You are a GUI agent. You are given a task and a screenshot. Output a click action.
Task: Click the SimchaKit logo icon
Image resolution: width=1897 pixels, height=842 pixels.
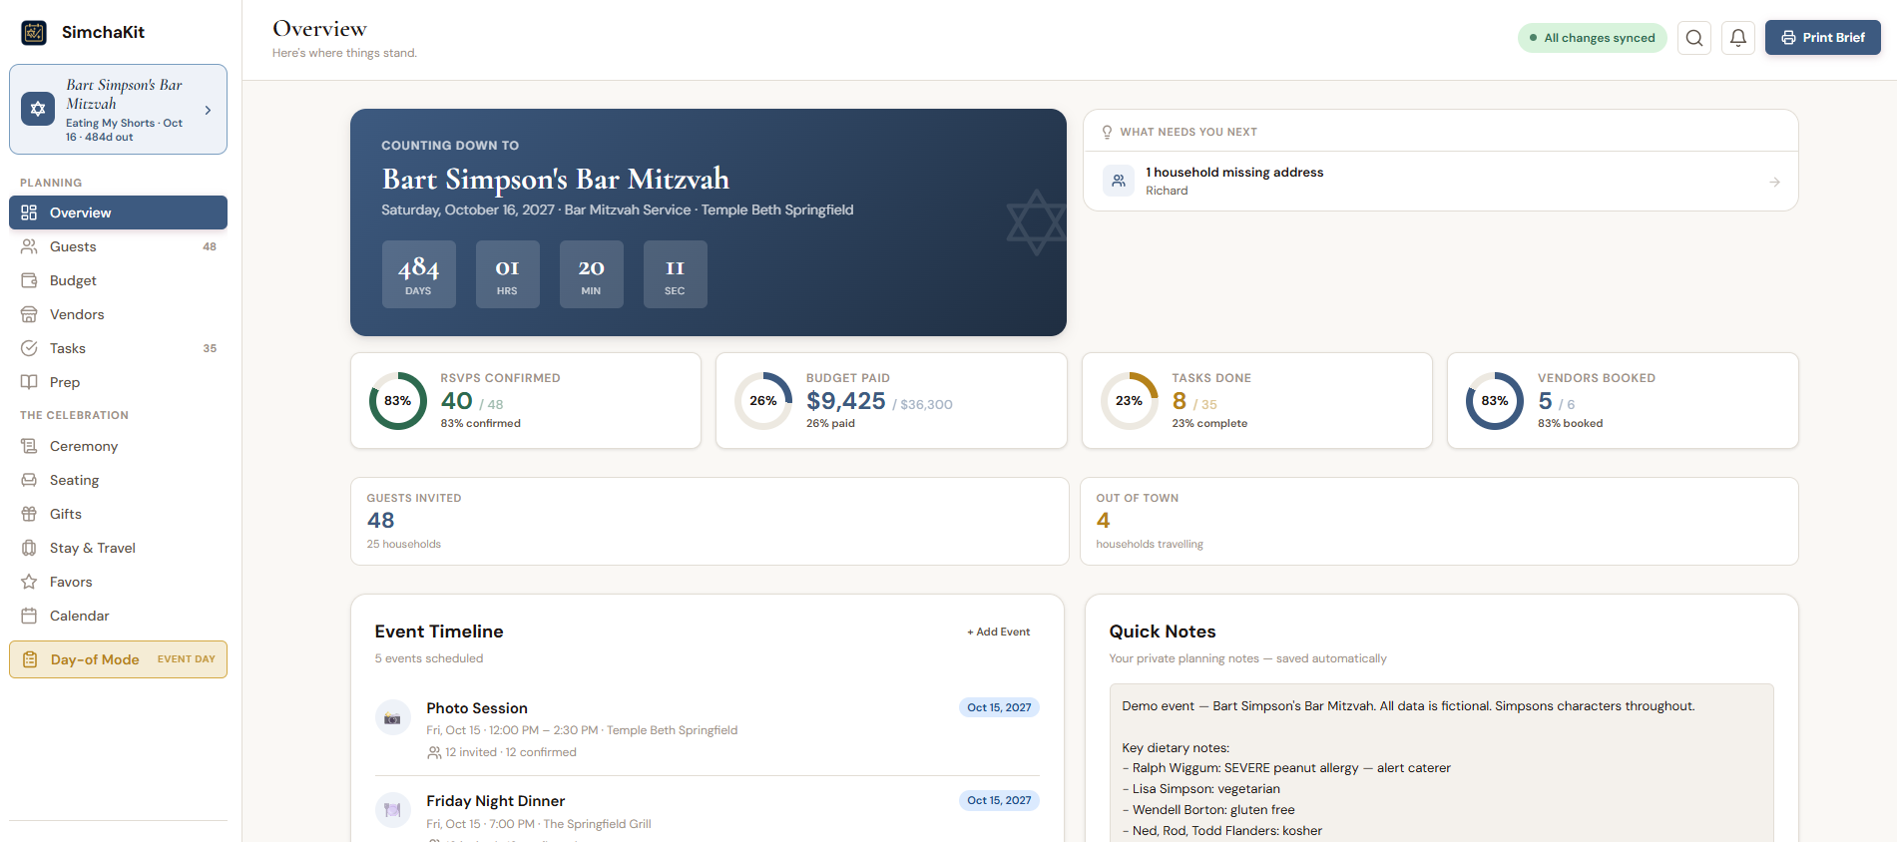coord(34,32)
